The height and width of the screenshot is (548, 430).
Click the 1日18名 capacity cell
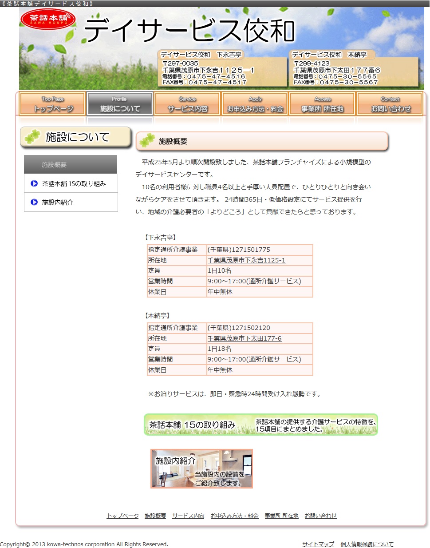tap(260, 349)
